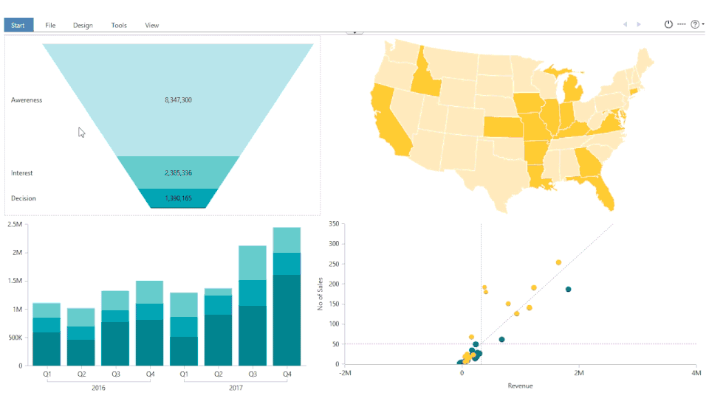Click the 2016 Q1 bar's dark bottom segment
Screen dimensions: 709x398
[47, 349]
